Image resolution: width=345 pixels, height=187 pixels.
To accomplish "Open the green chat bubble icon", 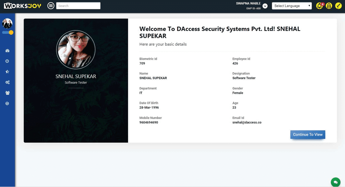I will pos(335,182).
